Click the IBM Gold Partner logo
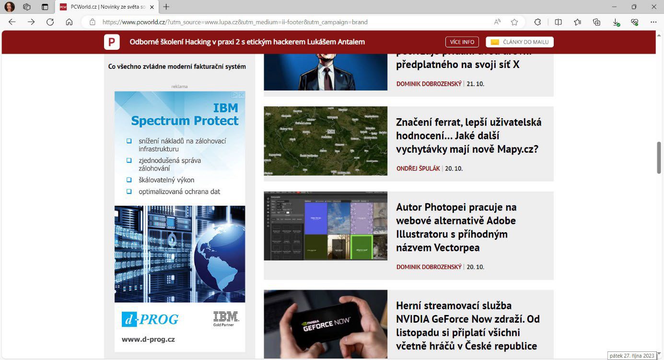 click(226, 319)
